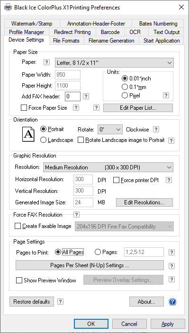Open the Paper size dropdown
The width and height of the screenshot is (189, 333).
pos(114,62)
